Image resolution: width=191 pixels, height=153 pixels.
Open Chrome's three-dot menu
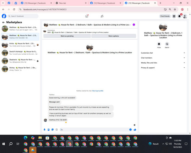[188, 9]
